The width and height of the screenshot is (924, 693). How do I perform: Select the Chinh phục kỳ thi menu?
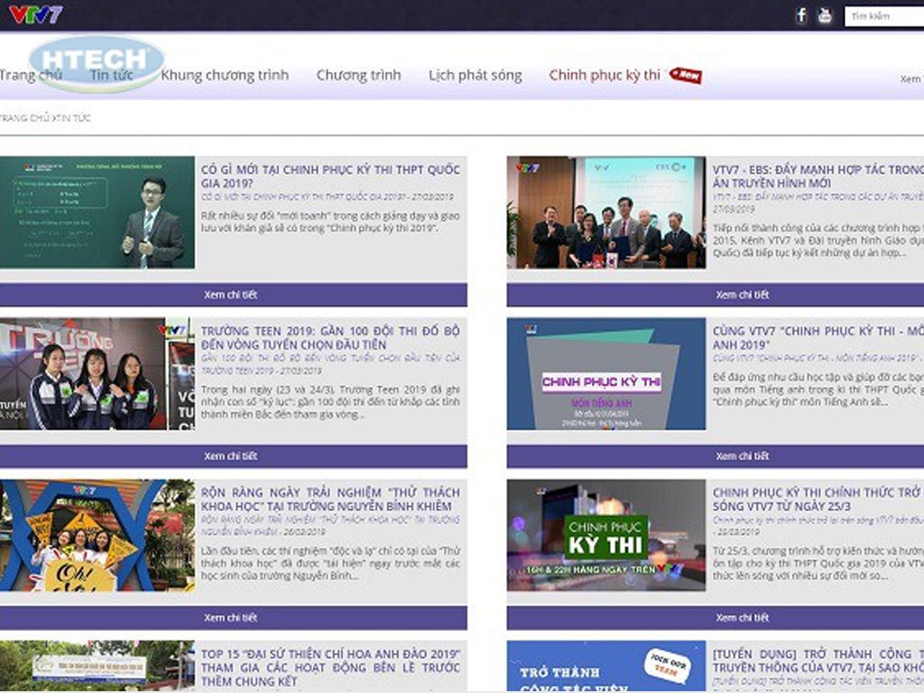pos(604,75)
